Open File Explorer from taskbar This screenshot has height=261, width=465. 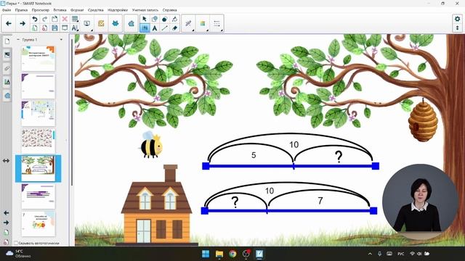click(219, 254)
